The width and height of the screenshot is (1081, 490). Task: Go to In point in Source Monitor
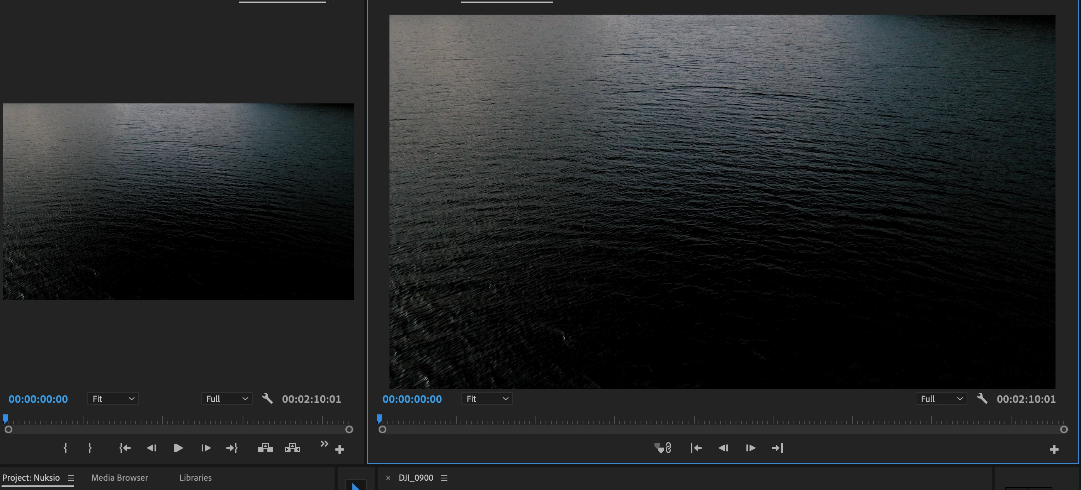point(125,448)
